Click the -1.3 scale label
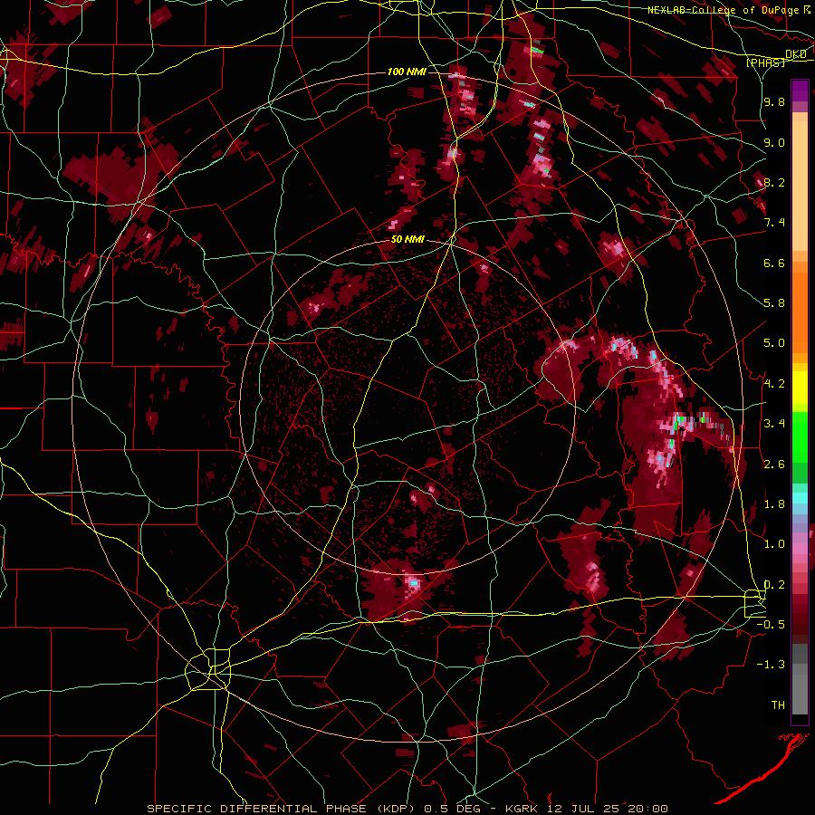This screenshot has height=815, width=815. click(771, 665)
